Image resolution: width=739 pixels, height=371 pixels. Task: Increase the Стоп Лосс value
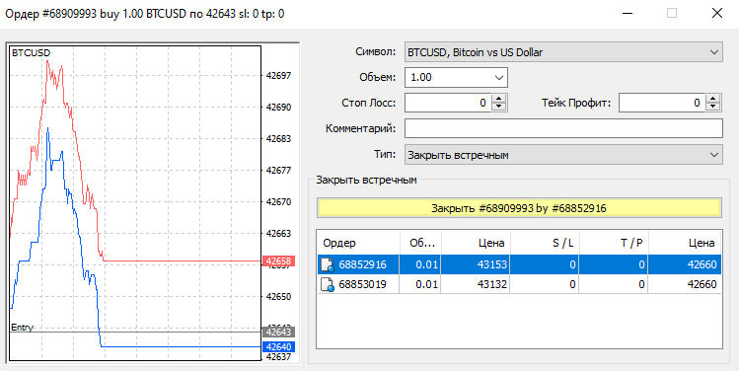click(x=498, y=99)
